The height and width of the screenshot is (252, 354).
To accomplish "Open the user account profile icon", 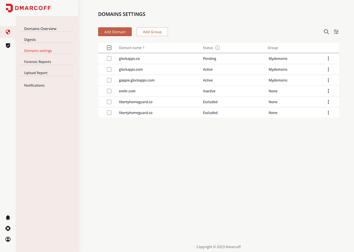I will [x=8, y=239].
